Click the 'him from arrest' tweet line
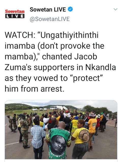The image size is (122, 162). click(x=35, y=89)
